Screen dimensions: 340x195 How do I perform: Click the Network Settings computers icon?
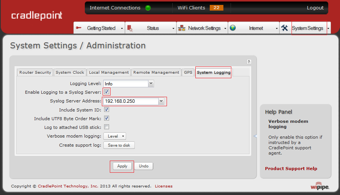pos(182,28)
